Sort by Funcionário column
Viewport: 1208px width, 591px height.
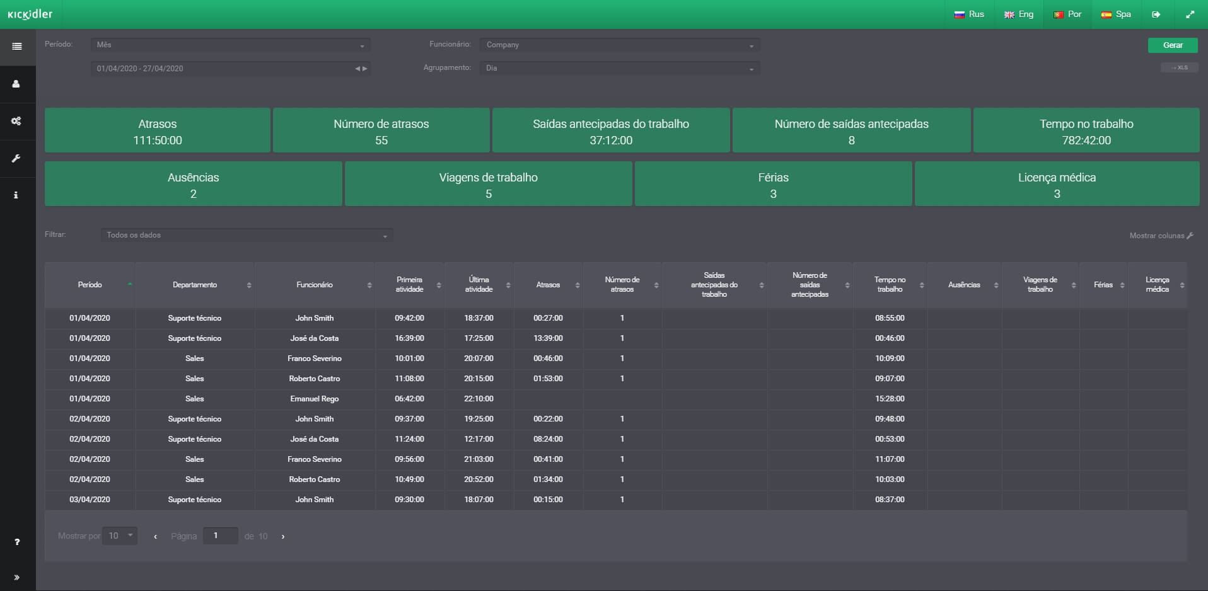point(315,285)
